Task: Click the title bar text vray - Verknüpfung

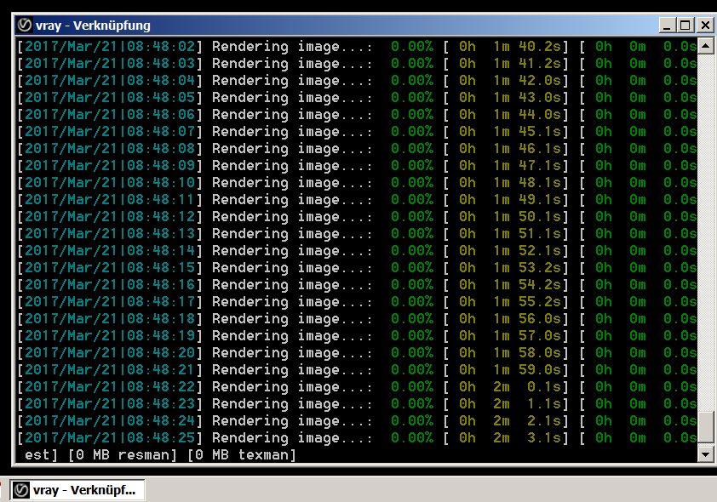Action: (x=92, y=26)
